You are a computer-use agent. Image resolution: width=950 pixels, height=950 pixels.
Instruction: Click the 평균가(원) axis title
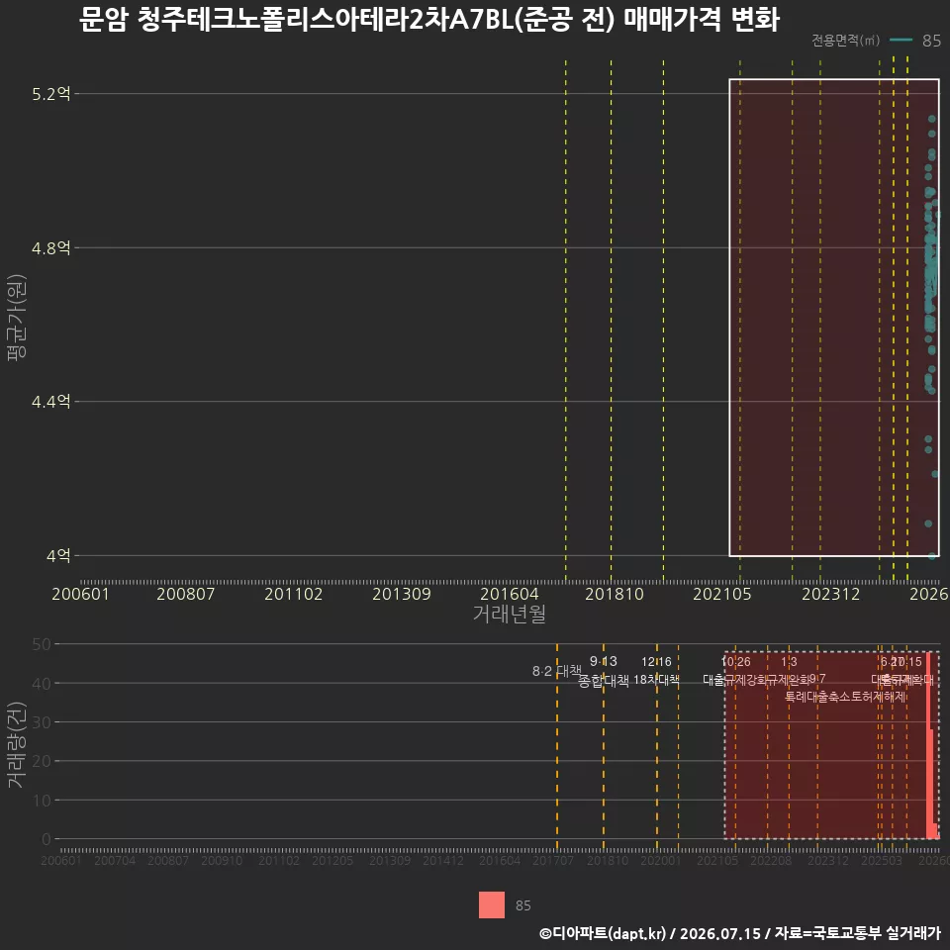17,318
